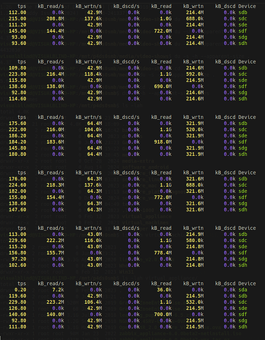The image size is (265, 340).
Task: Click tps value 115.80
Action: pyautogui.click(x=18, y=80)
